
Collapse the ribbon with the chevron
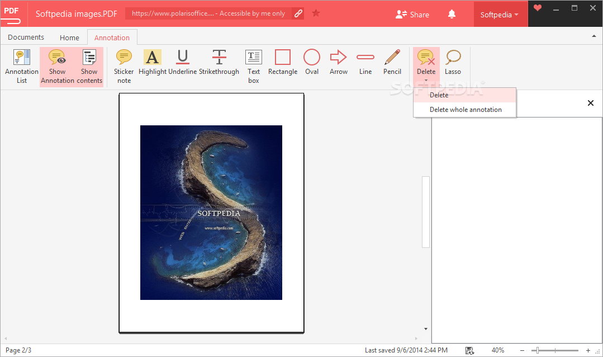[x=593, y=36]
